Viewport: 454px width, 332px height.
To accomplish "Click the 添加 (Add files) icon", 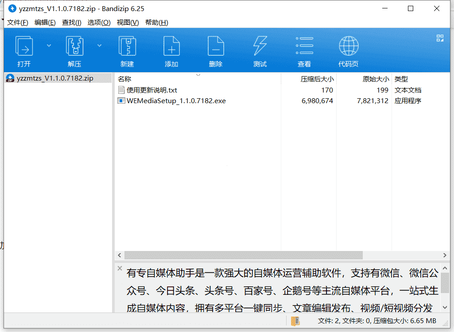I will [x=171, y=46].
